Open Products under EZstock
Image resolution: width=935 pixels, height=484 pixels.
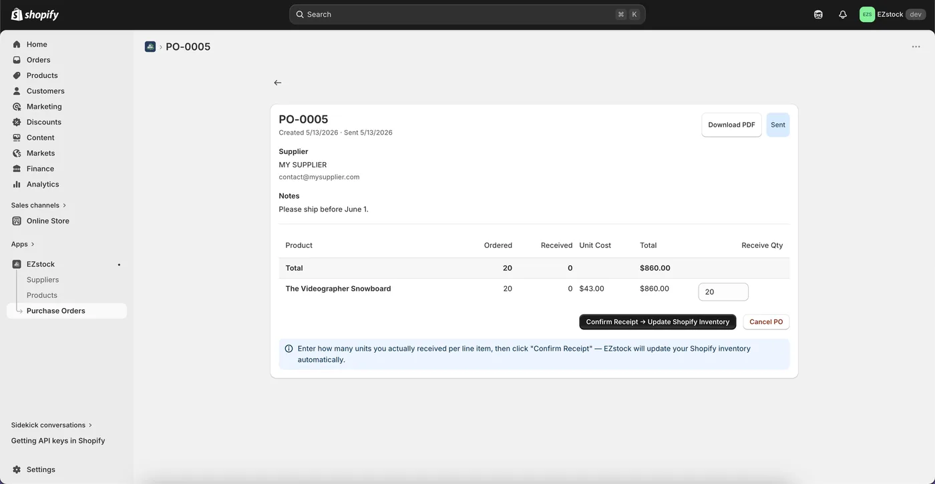[x=42, y=295]
